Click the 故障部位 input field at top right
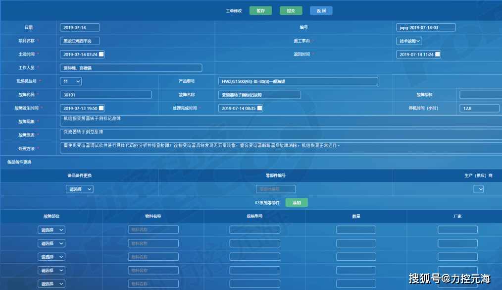 click(x=481, y=95)
